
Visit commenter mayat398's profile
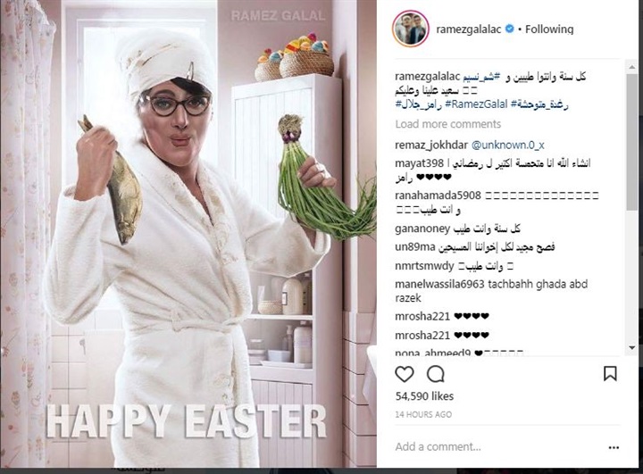419,163
